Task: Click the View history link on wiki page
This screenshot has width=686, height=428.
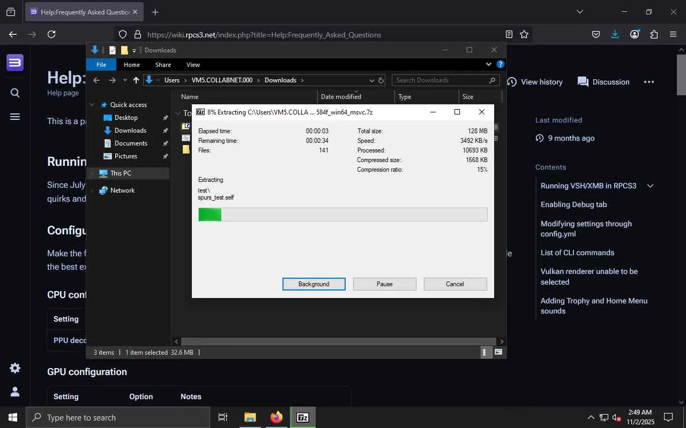Action: point(535,82)
